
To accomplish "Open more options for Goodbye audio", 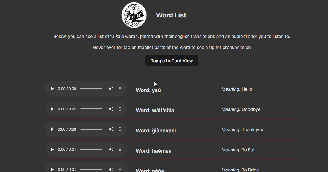I will (120, 109).
